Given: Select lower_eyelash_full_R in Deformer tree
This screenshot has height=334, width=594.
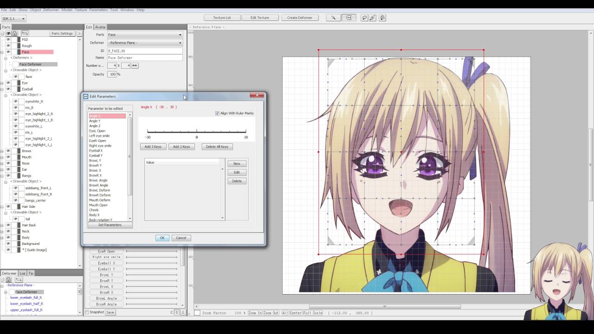Looking at the screenshot, I should pyautogui.click(x=26, y=297).
